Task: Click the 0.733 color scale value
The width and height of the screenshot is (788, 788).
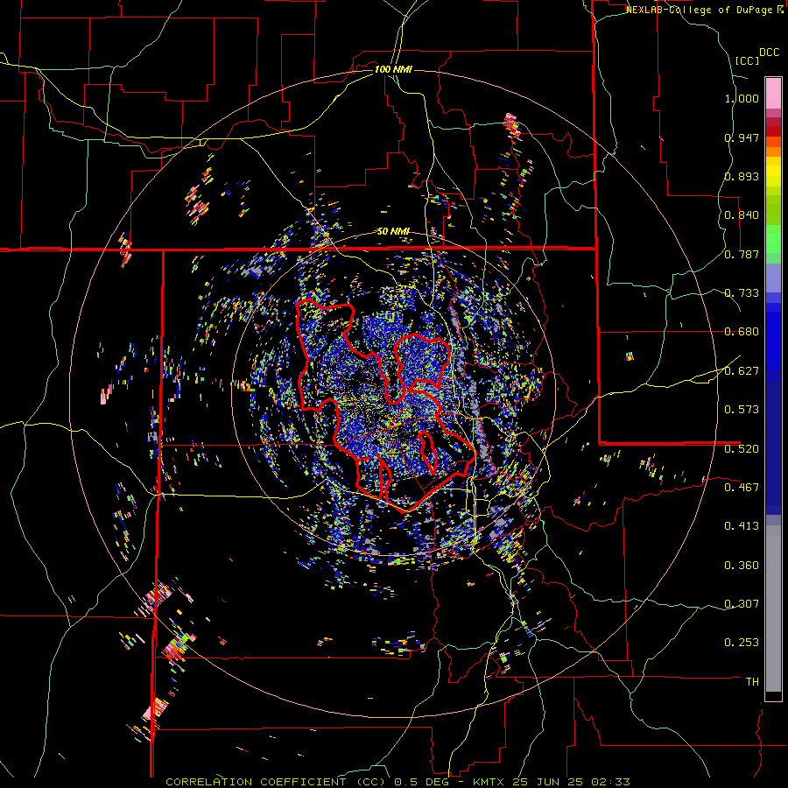Action: click(x=742, y=293)
